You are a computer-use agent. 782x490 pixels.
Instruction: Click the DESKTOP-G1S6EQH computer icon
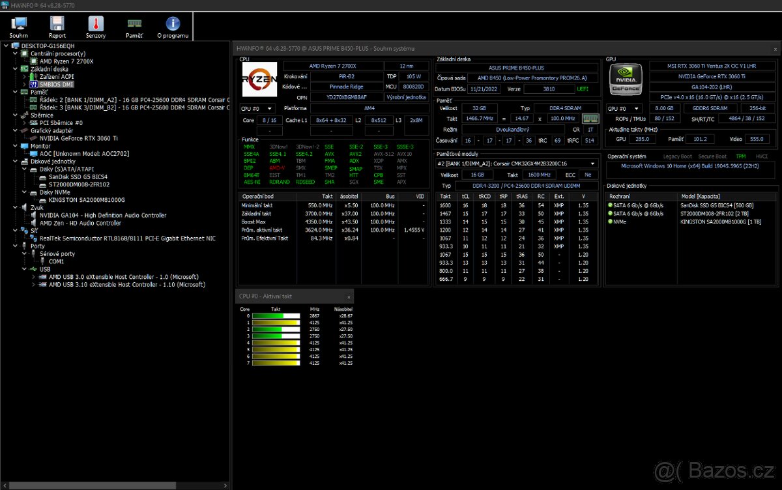(x=16, y=46)
